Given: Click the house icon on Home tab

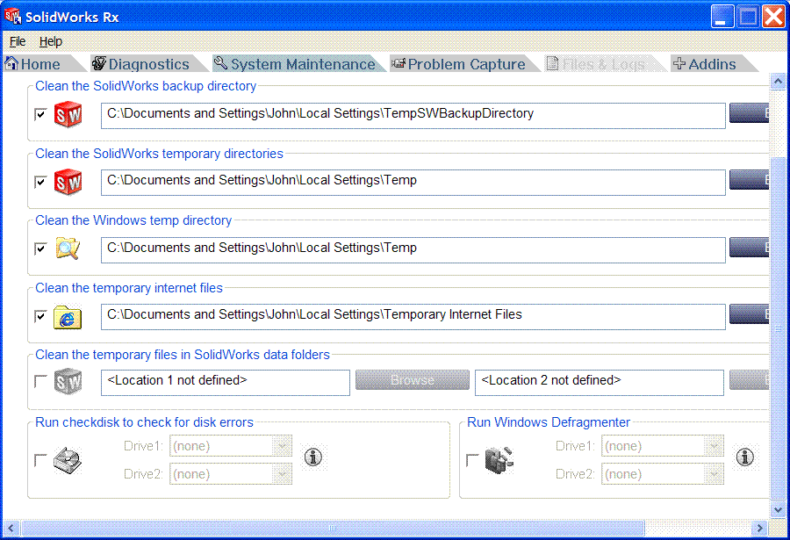Looking at the screenshot, I should [x=11, y=63].
